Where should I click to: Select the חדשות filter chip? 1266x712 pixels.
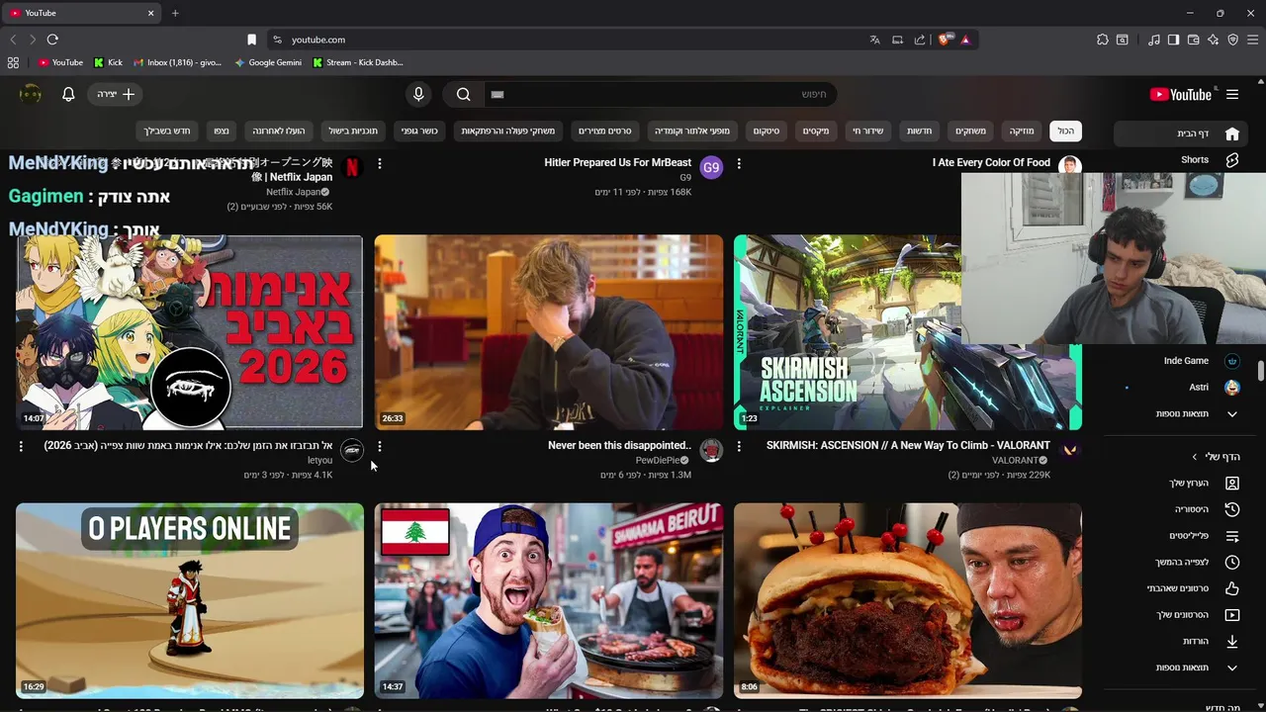click(920, 131)
